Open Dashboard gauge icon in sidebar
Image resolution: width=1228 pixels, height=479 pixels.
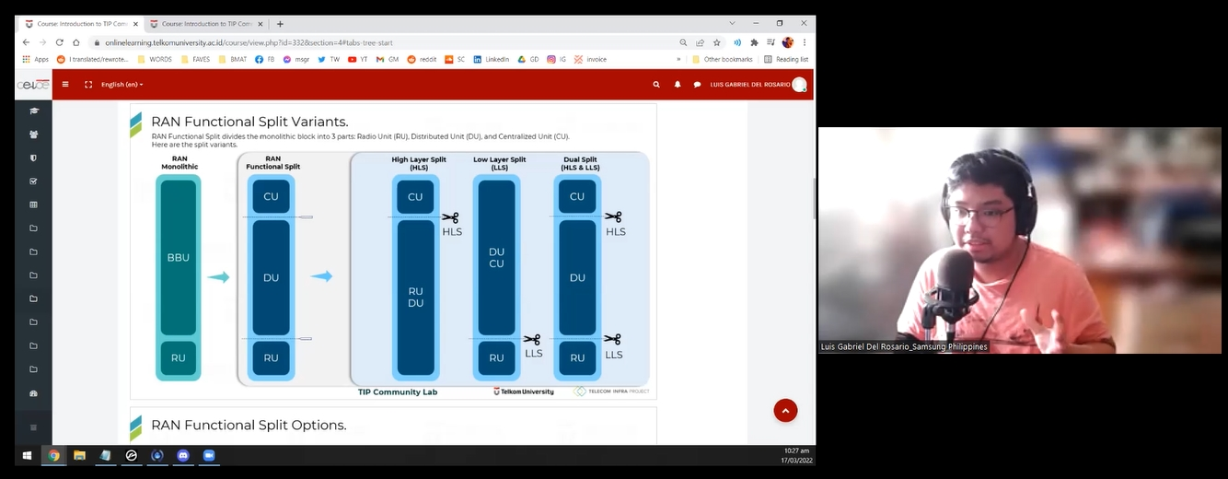click(34, 393)
